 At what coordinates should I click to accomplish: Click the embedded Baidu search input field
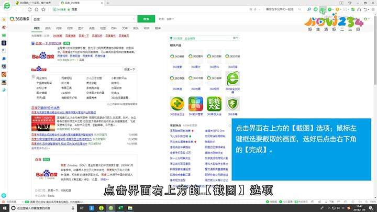click(x=85, y=70)
